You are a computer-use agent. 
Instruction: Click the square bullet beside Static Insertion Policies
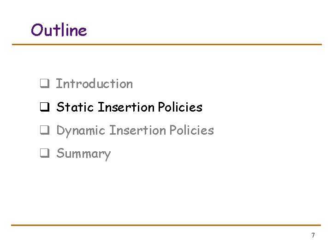click(44, 108)
